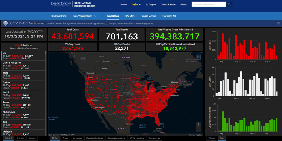
Task: Open the Tracking FAQ link
Action: [169, 16]
